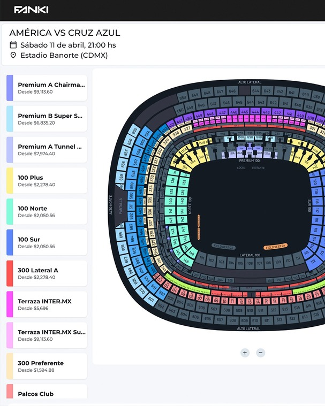Click section 139 in Norte 100
This screenshot has height=406, width=325.
172,191
